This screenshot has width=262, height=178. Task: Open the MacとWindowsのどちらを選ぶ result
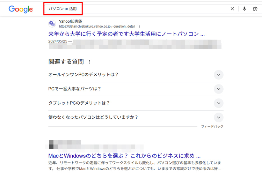(x=124, y=156)
